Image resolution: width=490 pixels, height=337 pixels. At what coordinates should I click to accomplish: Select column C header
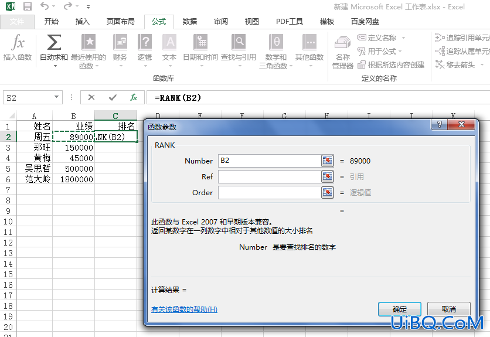pyautogui.click(x=115, y=115)
